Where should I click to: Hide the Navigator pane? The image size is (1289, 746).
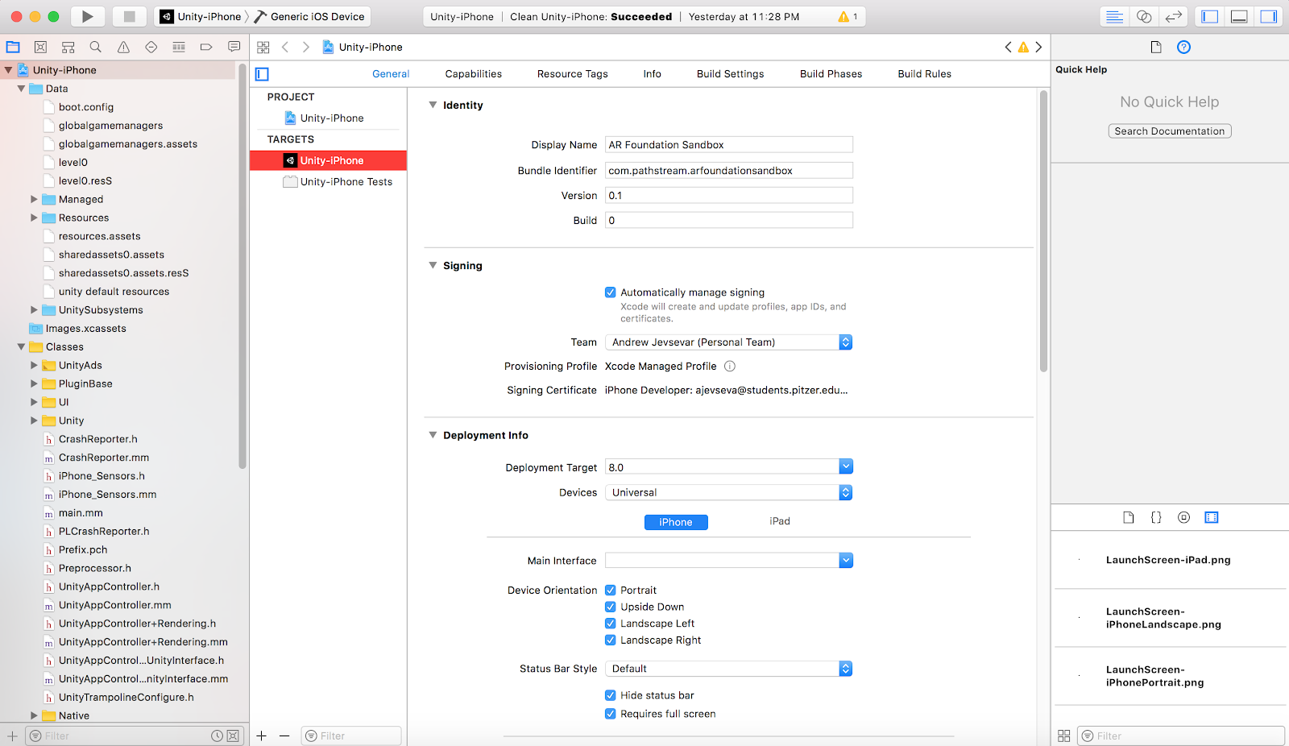click(x=1209, y=16)
